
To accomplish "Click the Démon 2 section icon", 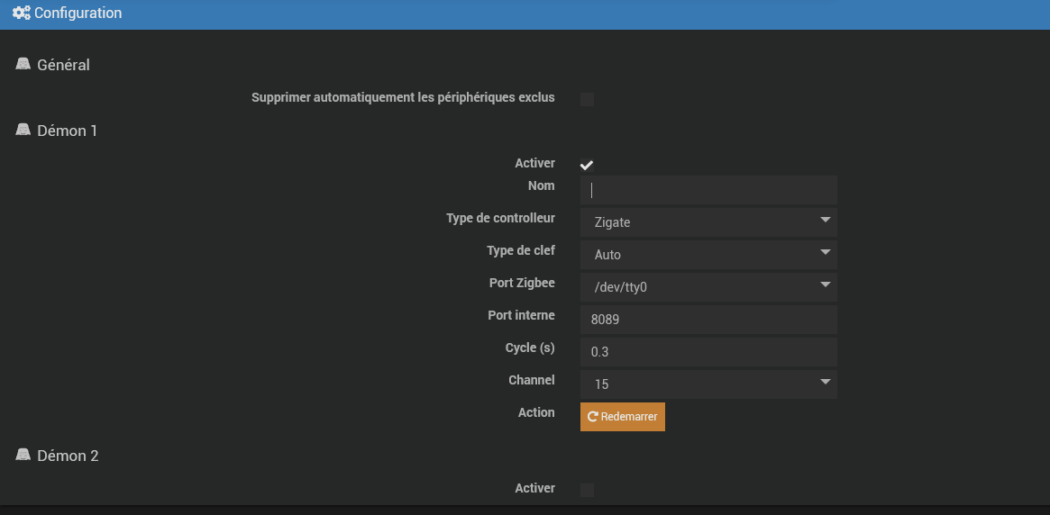I will click(x=23, y=455).
